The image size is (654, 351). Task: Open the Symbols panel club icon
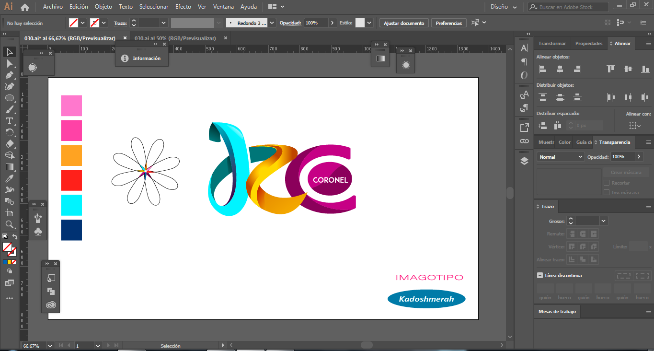[38, 232]
